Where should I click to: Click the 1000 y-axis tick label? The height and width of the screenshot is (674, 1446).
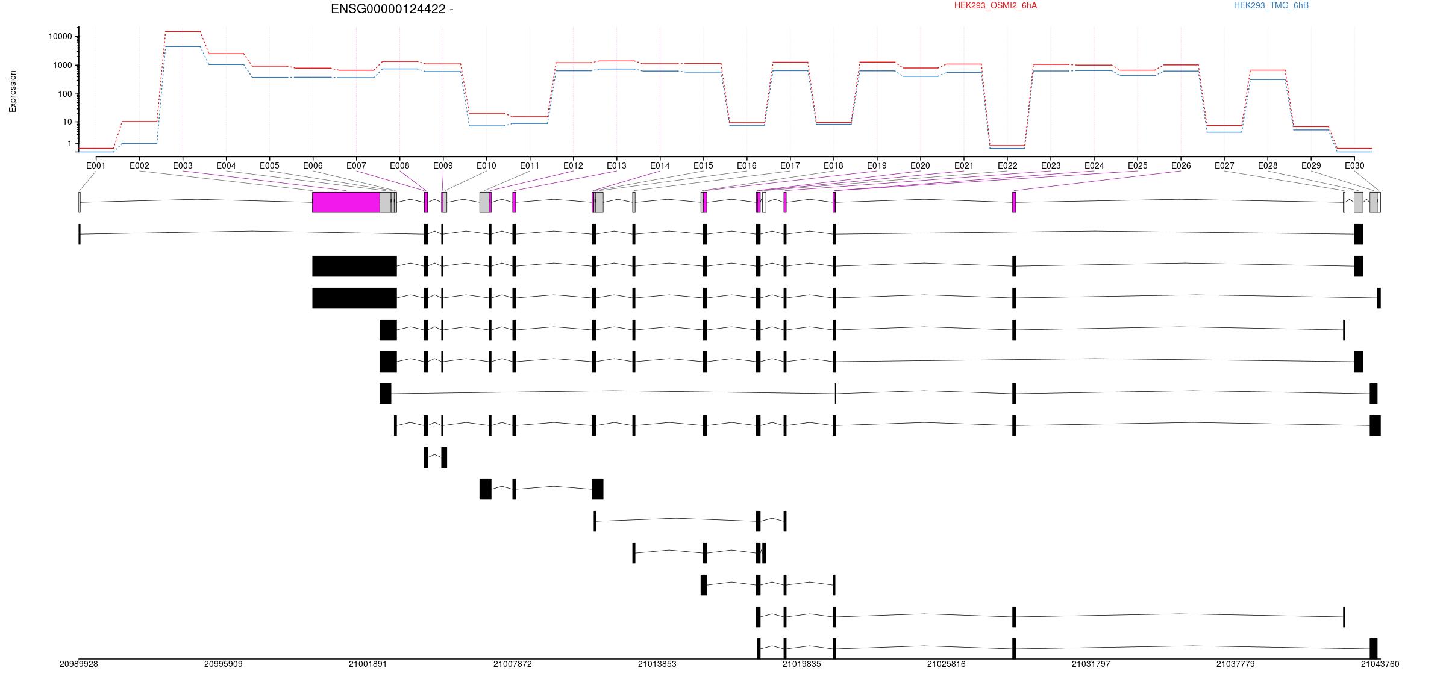click(62, 66)
